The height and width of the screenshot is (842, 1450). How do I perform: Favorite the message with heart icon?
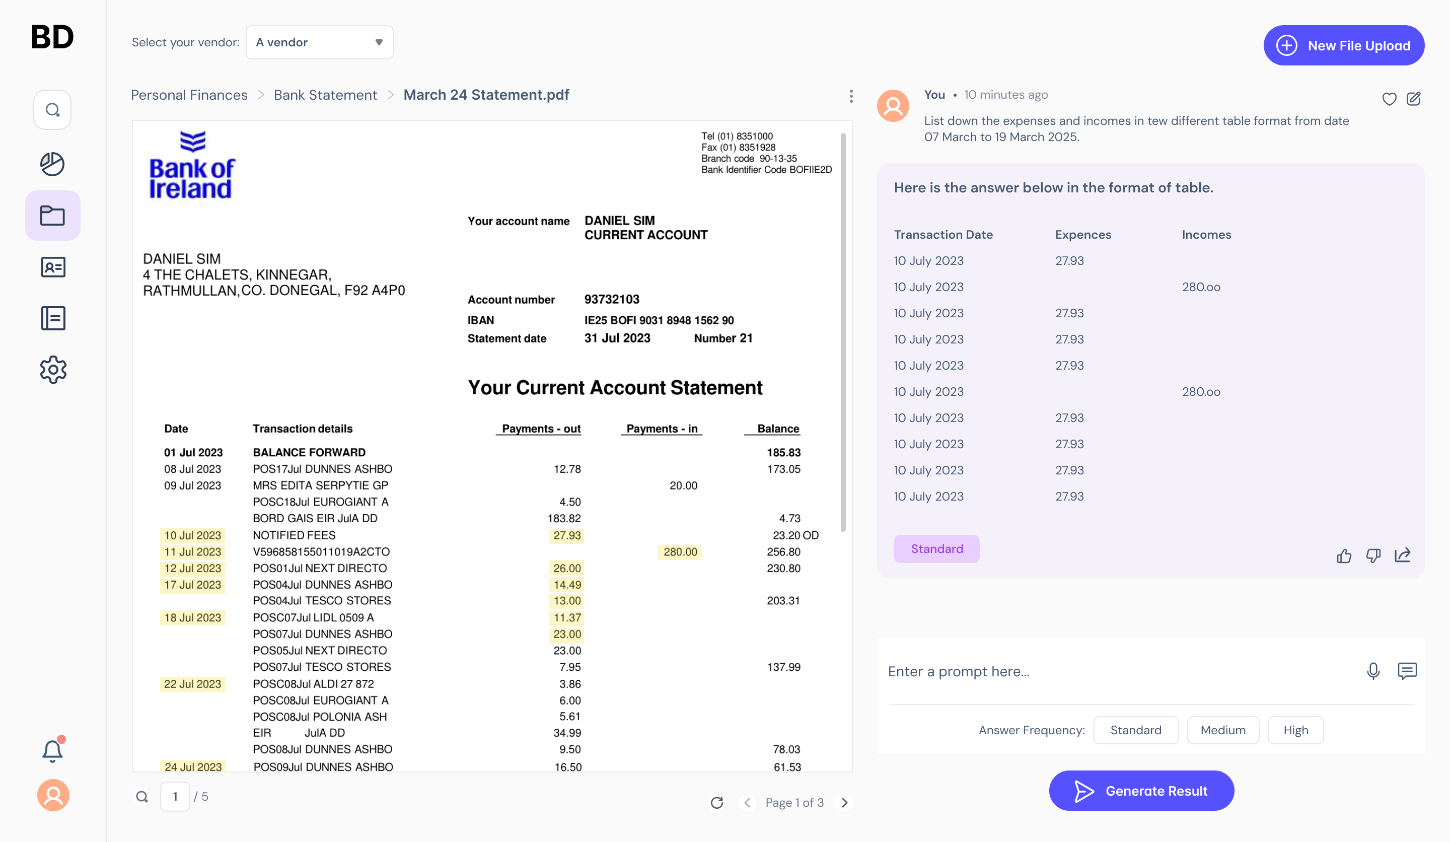(x=1389, y=99)
